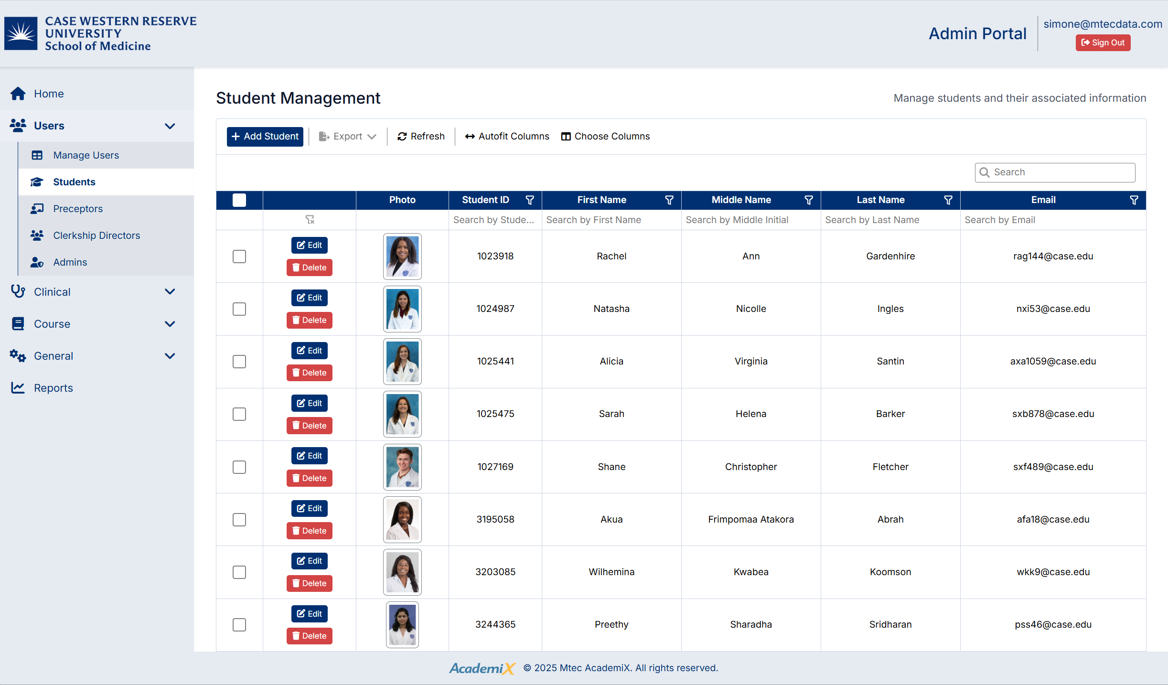Go to Clerkship Directors page
This screenshot has width=1168, height=685.
pos(96,235)
